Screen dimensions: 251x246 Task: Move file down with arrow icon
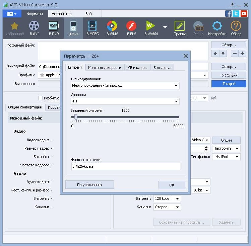point(223,54)
